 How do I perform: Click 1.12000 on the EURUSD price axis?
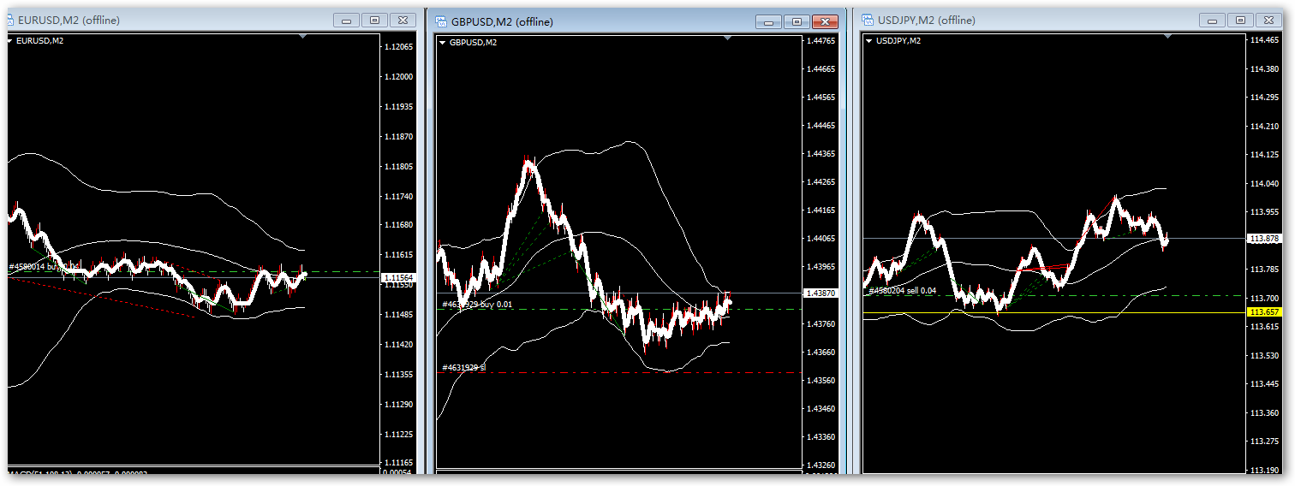(398, 77)
